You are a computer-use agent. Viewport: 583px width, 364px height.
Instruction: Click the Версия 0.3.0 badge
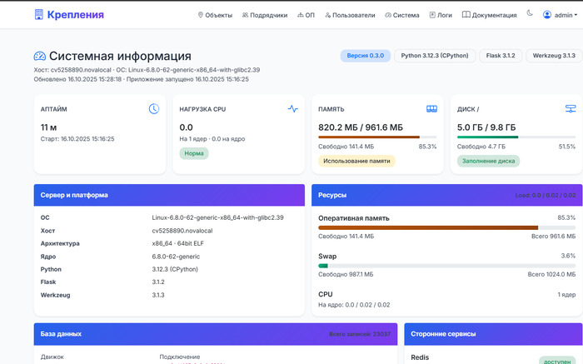coord(365,56)
